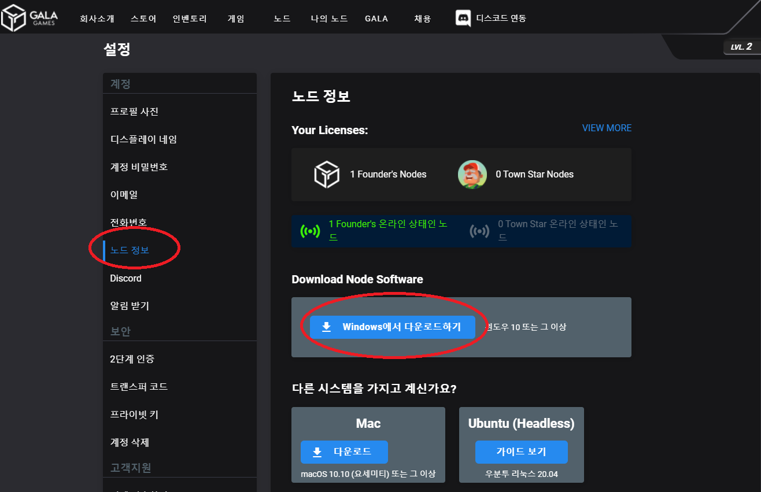Click 0 Town Star 온라인 상태인 노드 status
This screenshot has height=492, width=761.
(x=558, y=231)
